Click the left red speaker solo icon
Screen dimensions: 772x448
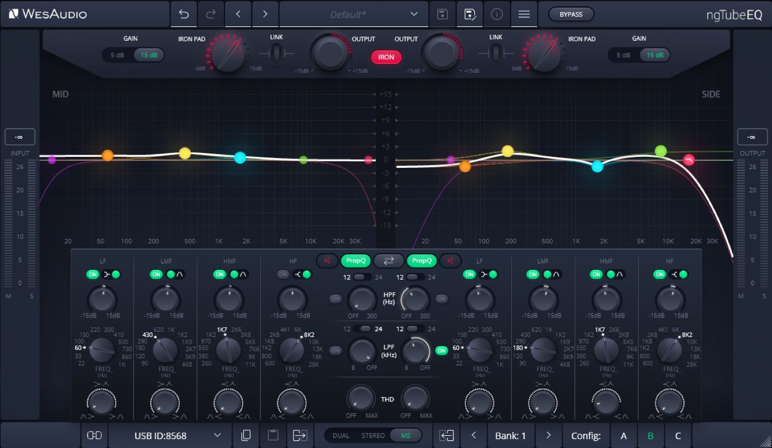pyautogui.click(x=328, y=260)
